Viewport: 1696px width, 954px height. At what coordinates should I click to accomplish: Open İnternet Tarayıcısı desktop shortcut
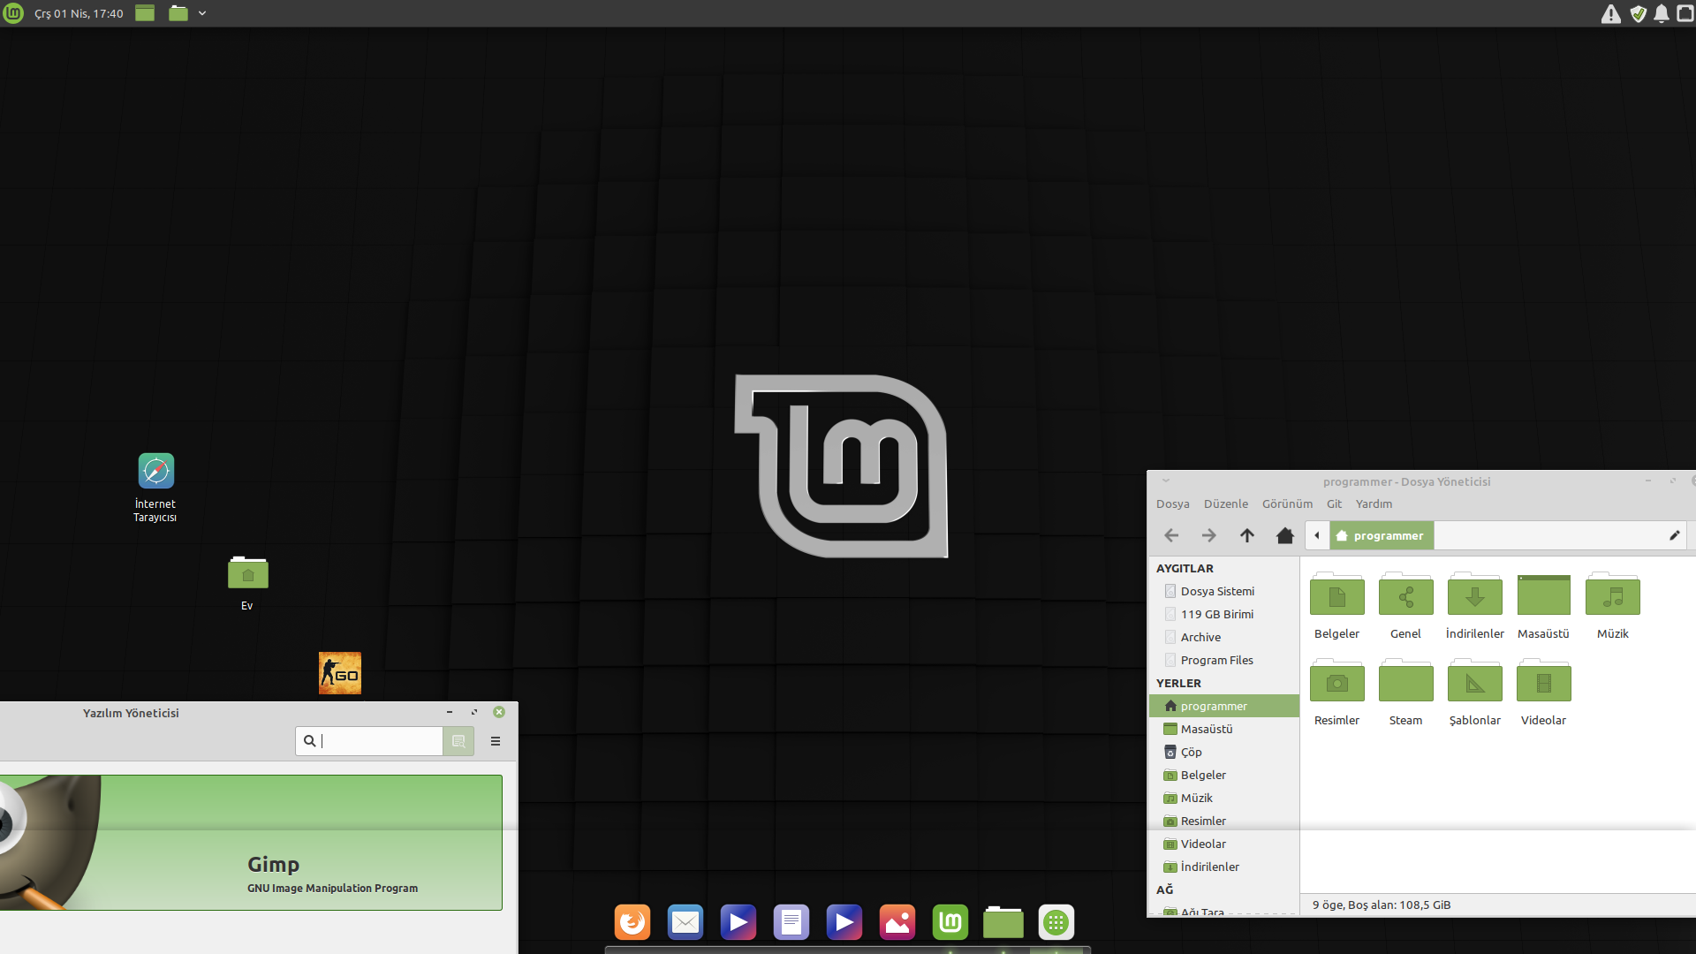pyautogui.click(x=155, y=488)
